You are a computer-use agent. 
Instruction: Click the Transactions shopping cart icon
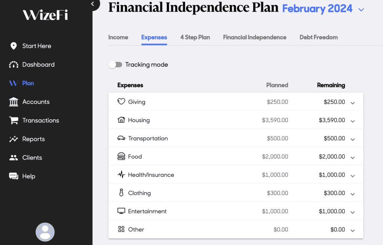13,121
